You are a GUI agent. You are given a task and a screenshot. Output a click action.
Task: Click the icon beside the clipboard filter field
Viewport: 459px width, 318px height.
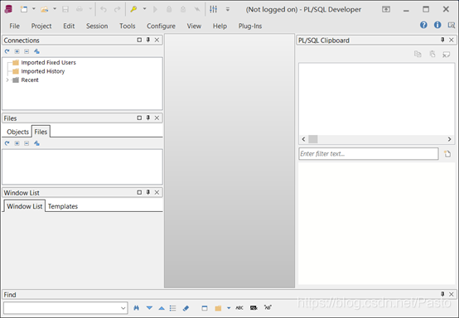pyautogui.click(x=447, y=153)
